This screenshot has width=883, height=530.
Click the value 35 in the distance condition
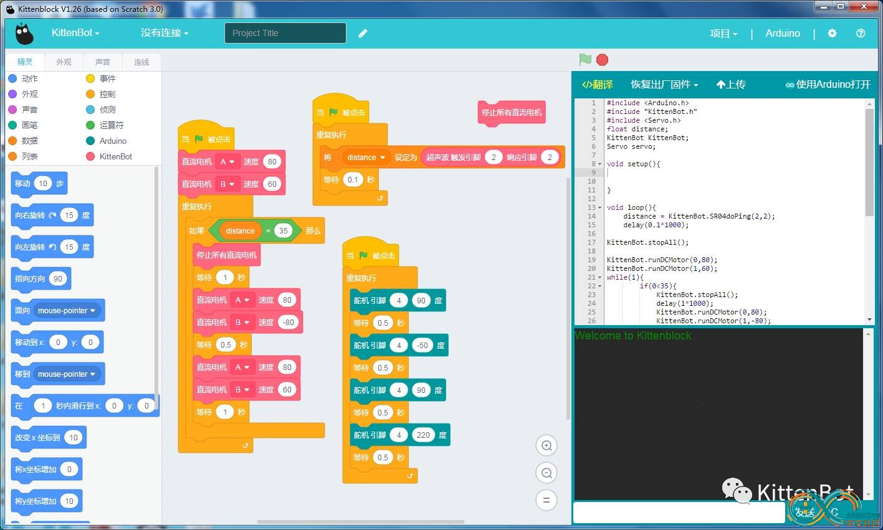tap(284, 231)
